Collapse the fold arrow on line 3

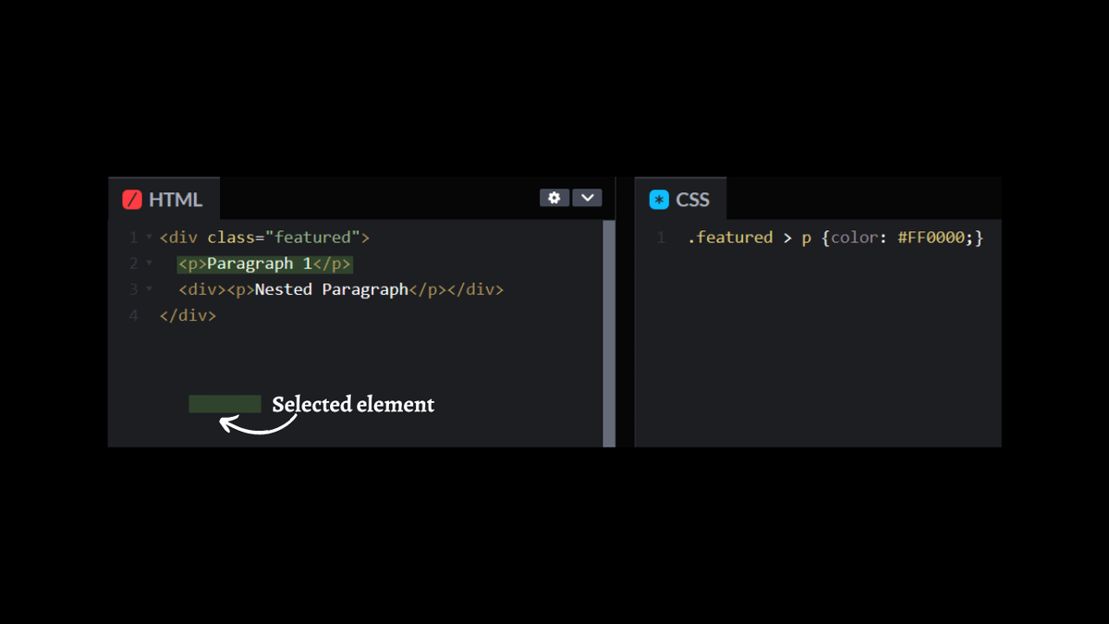(150, 289)
